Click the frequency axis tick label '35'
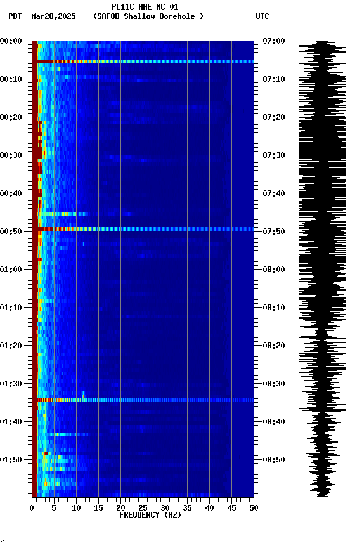 point(187,508)
